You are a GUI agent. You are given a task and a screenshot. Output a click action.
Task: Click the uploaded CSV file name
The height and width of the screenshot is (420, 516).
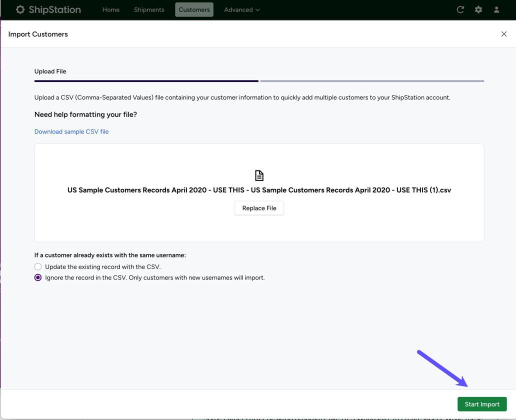point(259,190)
